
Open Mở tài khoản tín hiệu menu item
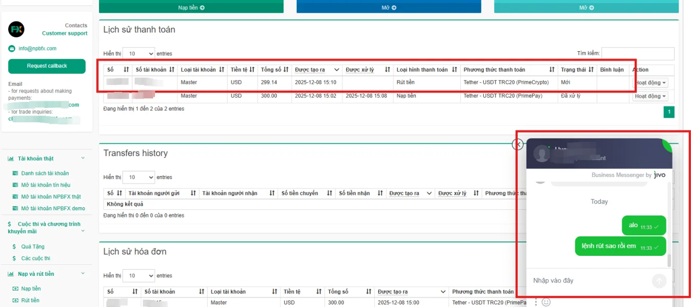pyautogui.click(x=46, y=185)
